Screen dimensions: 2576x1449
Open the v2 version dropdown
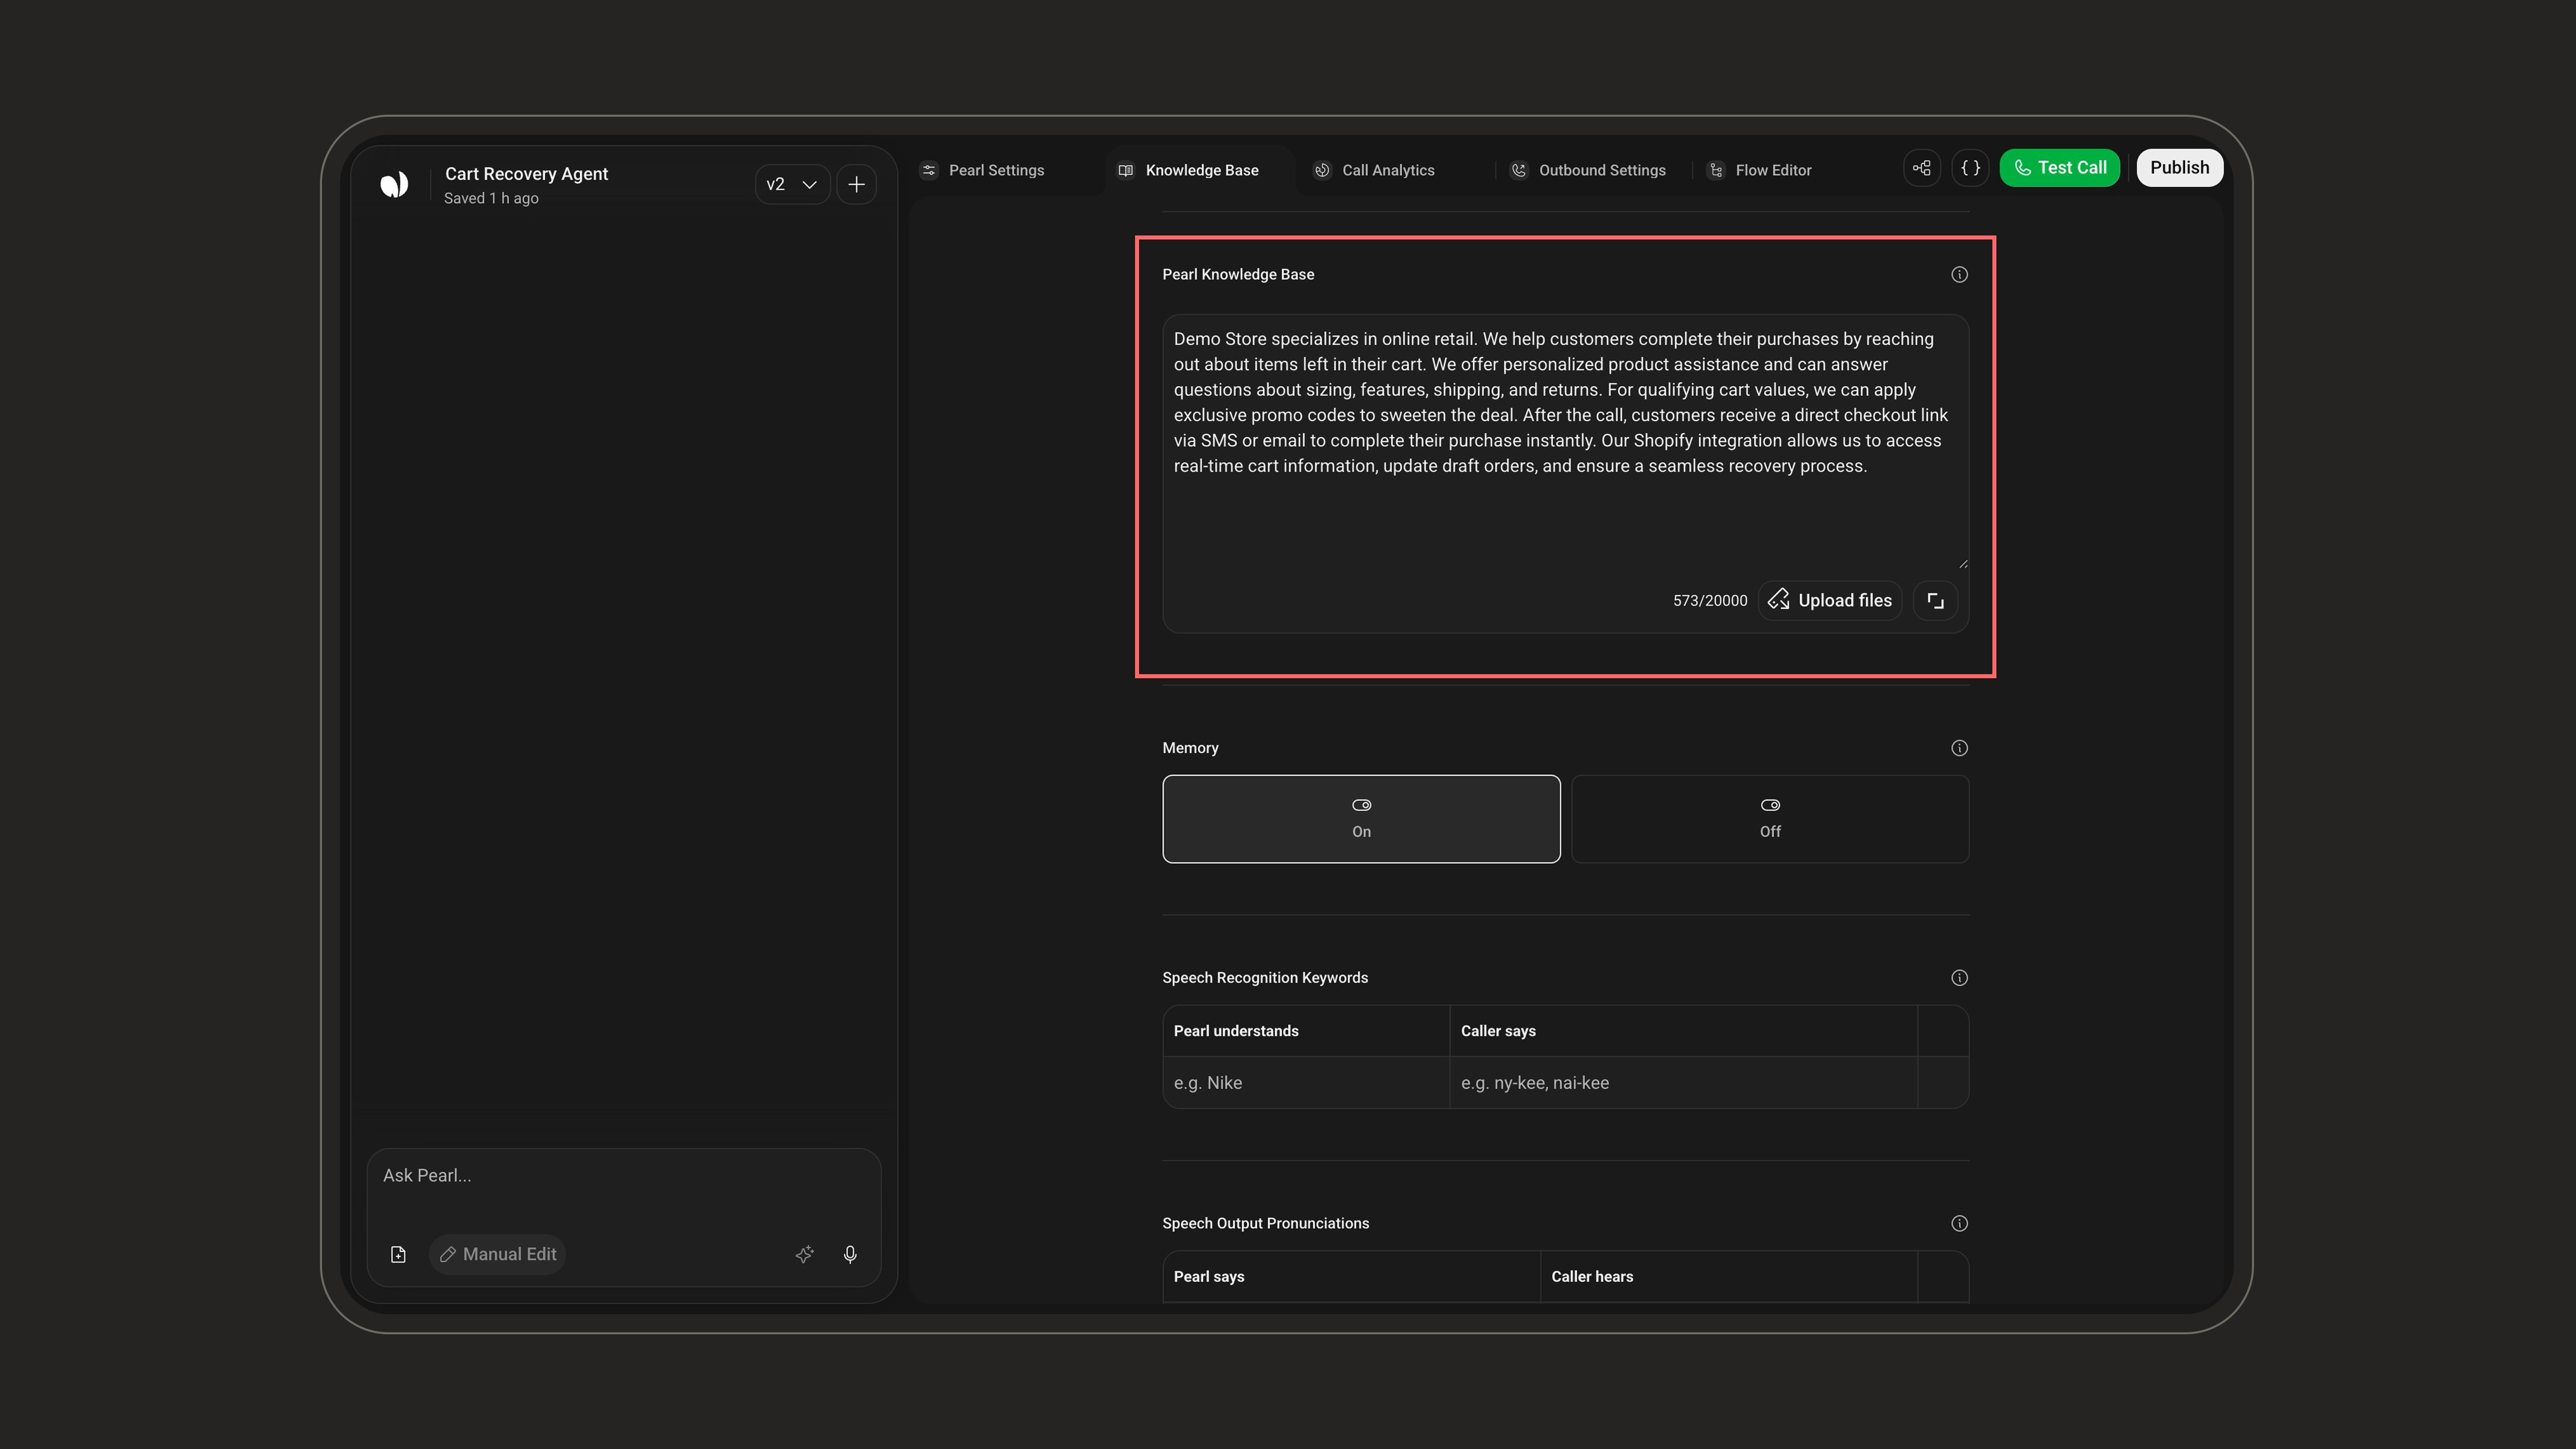pyautogui.click(x=792, y=184)
